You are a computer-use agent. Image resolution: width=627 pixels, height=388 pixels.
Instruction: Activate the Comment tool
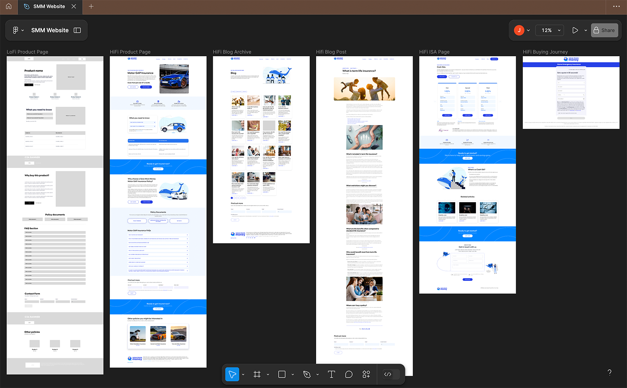tap(348, 374)
